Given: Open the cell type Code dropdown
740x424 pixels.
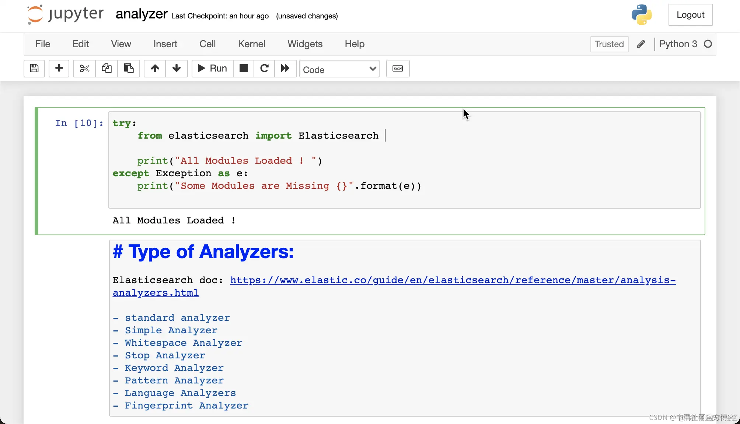Looking at the screenshot, I should 339,69.
